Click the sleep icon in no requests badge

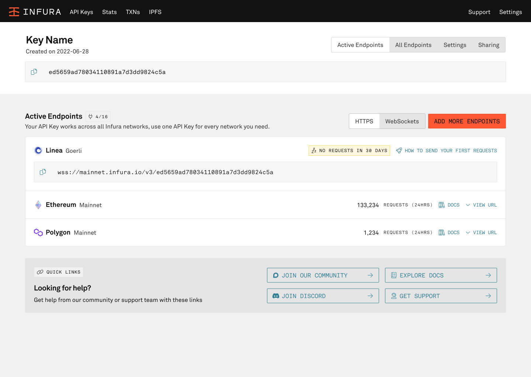[x=314, y=151]
